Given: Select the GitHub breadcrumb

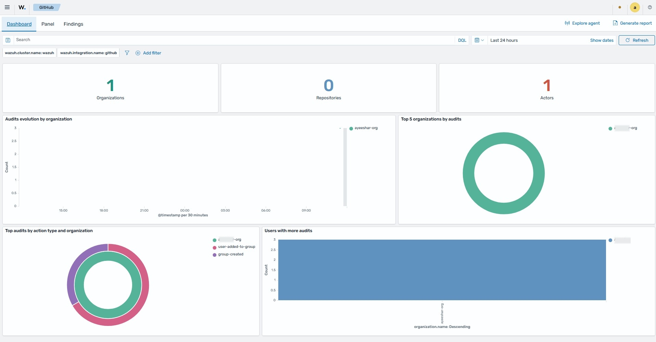Looking at the screenshot, I should click(x=47, y=7).
